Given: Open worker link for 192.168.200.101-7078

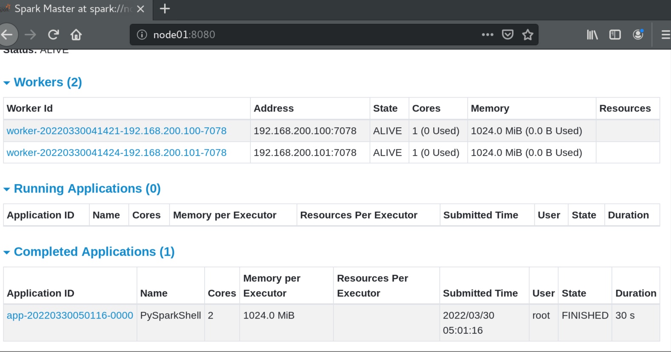Looking at the screenshot, I should pyautogui.click(x=117, y=153).
